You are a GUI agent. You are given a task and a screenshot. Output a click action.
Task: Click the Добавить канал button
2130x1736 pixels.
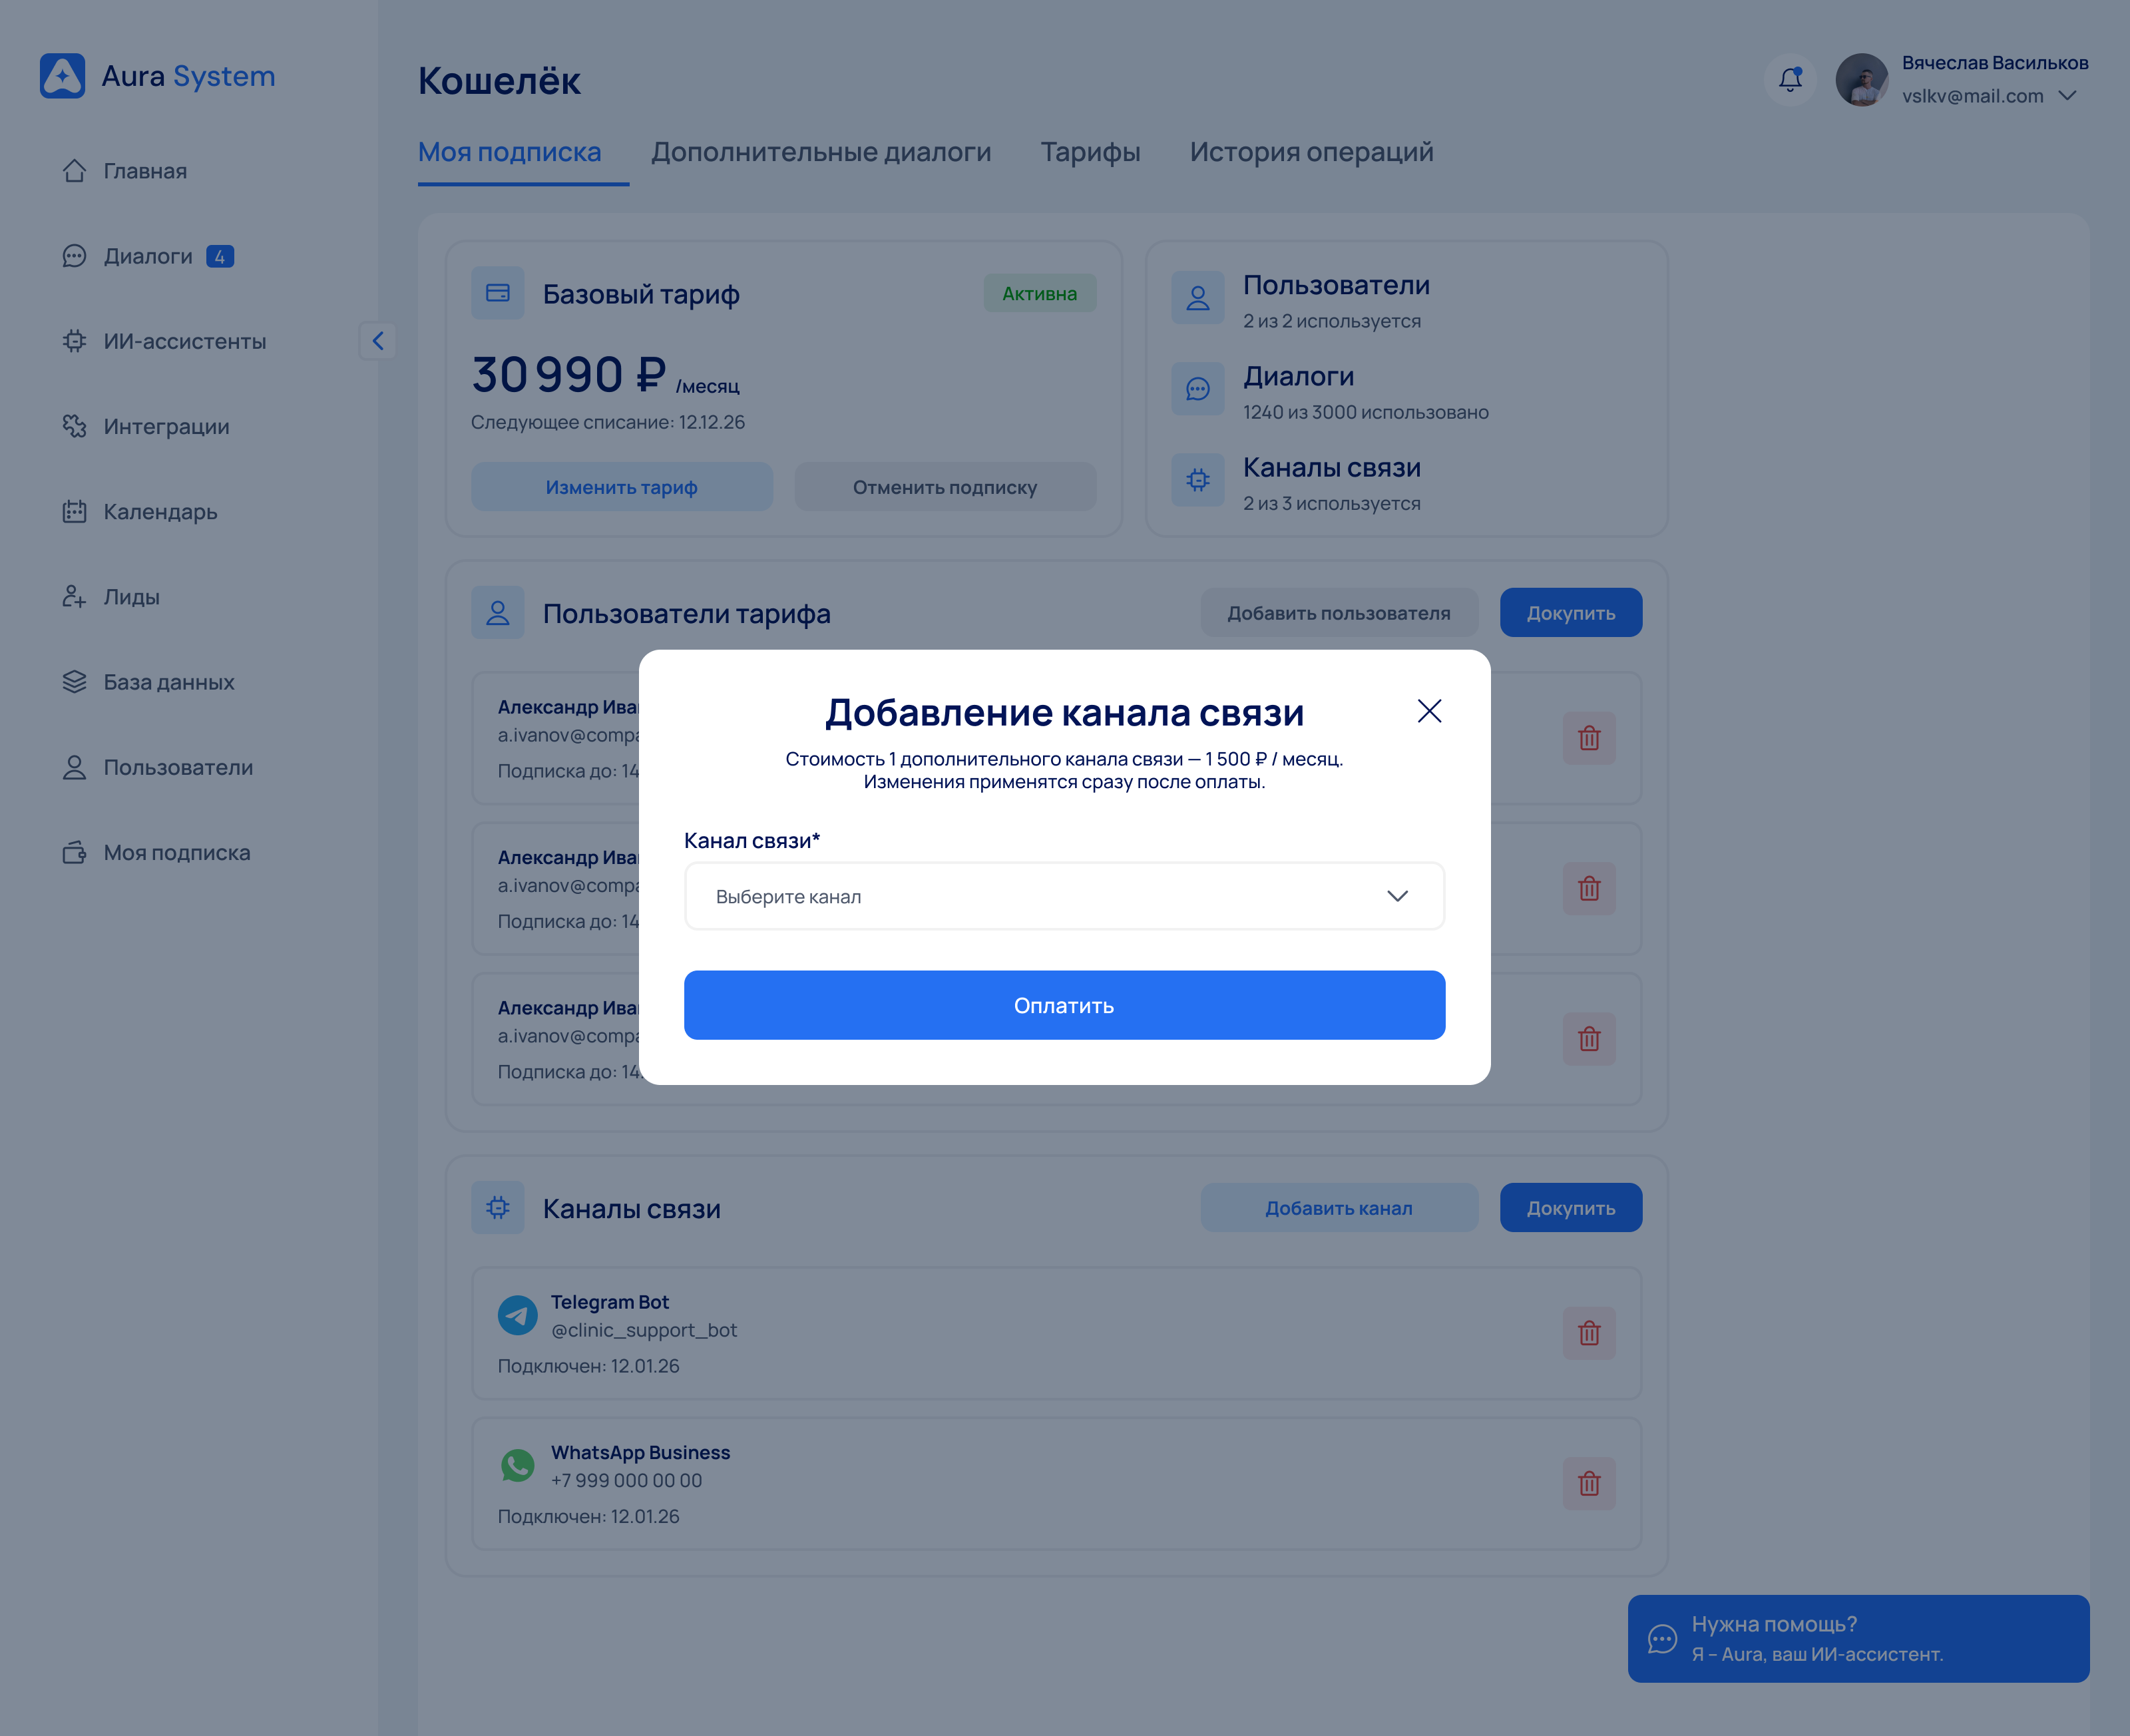pyautogui.click(x=1338, y=1208)
